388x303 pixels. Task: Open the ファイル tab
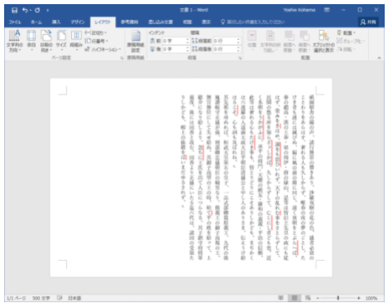click(15, 22)
